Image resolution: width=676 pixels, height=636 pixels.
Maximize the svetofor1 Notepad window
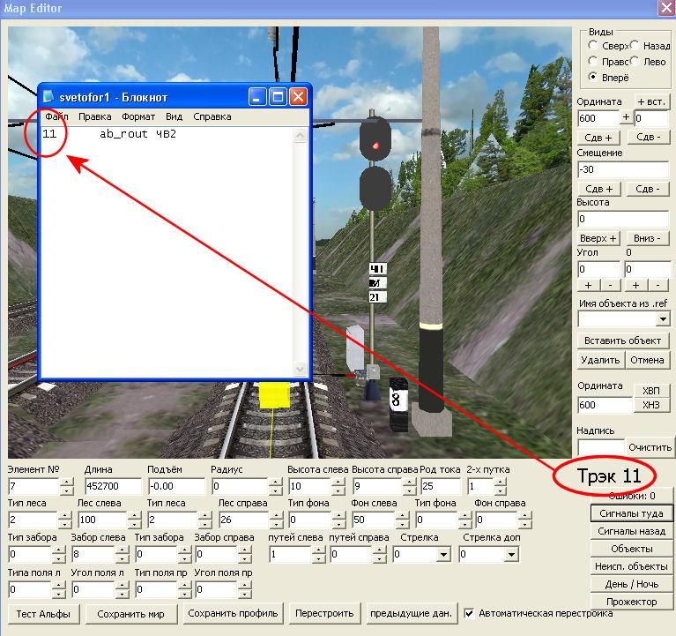coord(278,96)
